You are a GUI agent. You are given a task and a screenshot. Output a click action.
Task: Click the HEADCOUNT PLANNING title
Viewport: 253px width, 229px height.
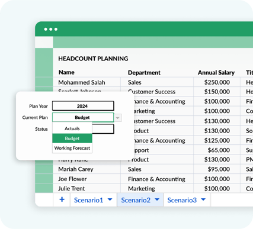[93, 59]
